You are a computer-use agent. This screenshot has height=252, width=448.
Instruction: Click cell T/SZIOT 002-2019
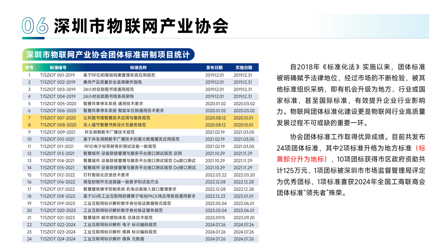[58, 82]
